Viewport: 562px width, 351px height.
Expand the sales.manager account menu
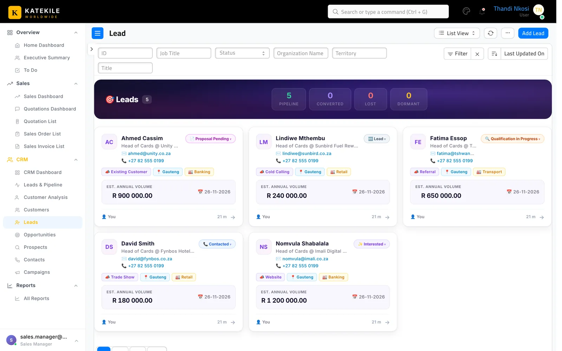pyautogui.click(x=76, y=341)
